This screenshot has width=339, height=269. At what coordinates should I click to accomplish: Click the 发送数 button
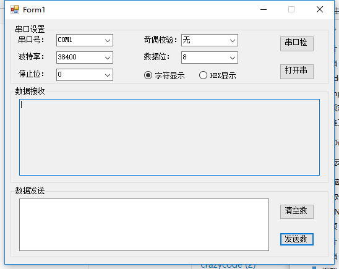pyautogui.click(x=297, y=239)
